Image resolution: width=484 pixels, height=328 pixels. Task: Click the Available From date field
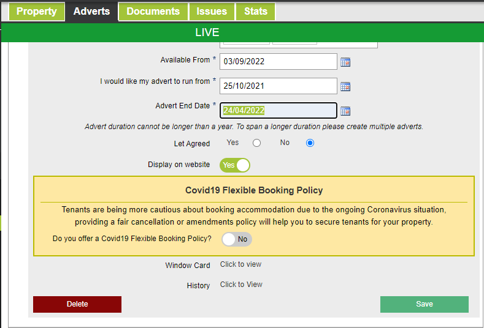[x=278, y=62]
